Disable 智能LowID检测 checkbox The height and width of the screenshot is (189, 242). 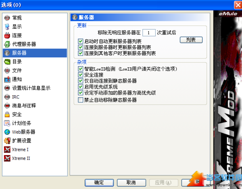coord(80,69)
